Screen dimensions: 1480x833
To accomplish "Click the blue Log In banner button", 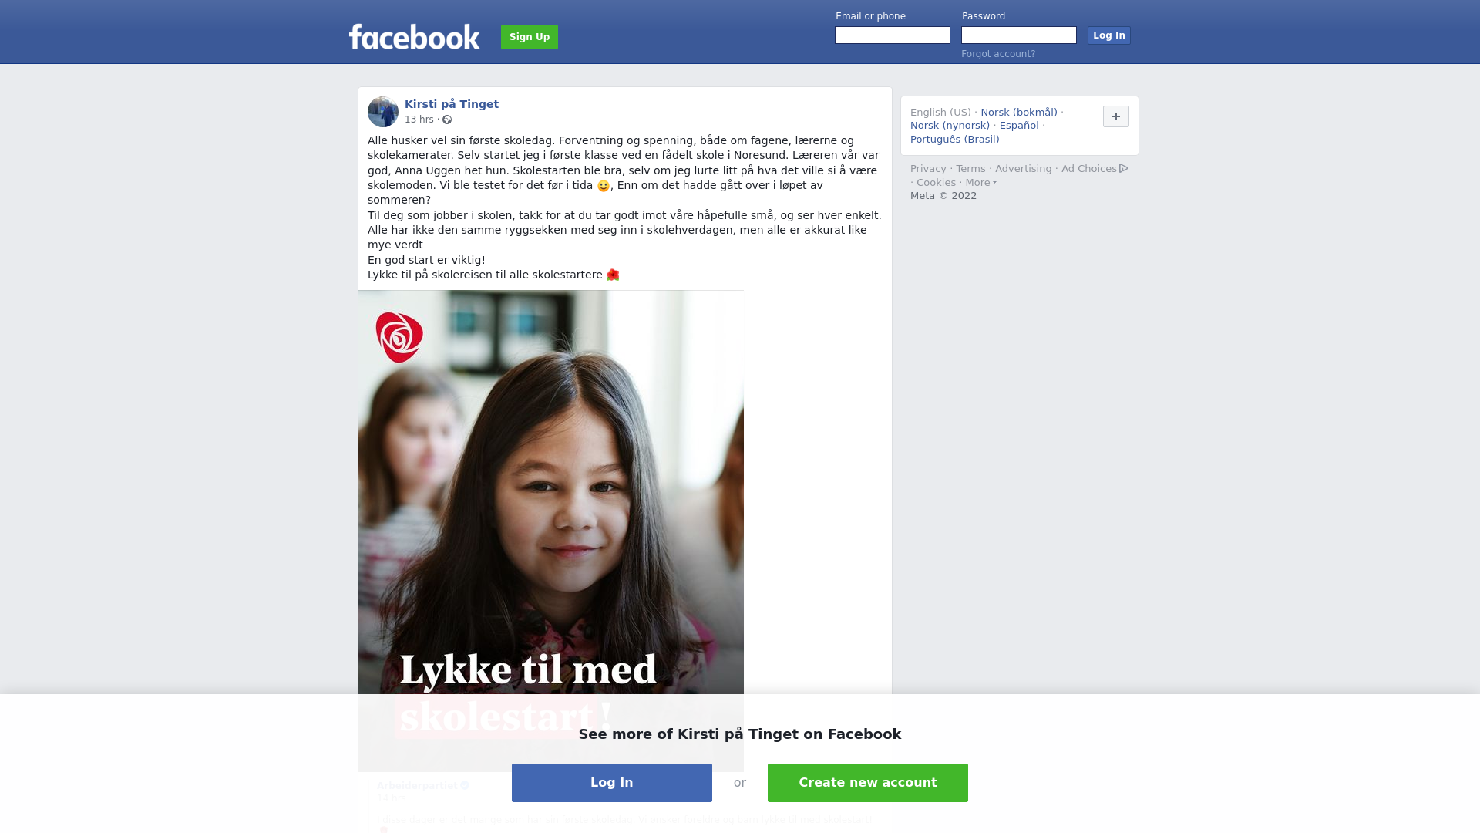I will [612, 783].
